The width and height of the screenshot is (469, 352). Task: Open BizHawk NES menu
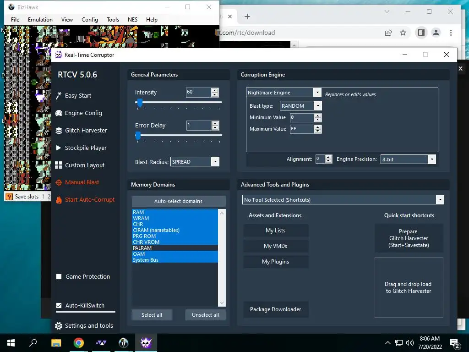[x=132, y=19]
